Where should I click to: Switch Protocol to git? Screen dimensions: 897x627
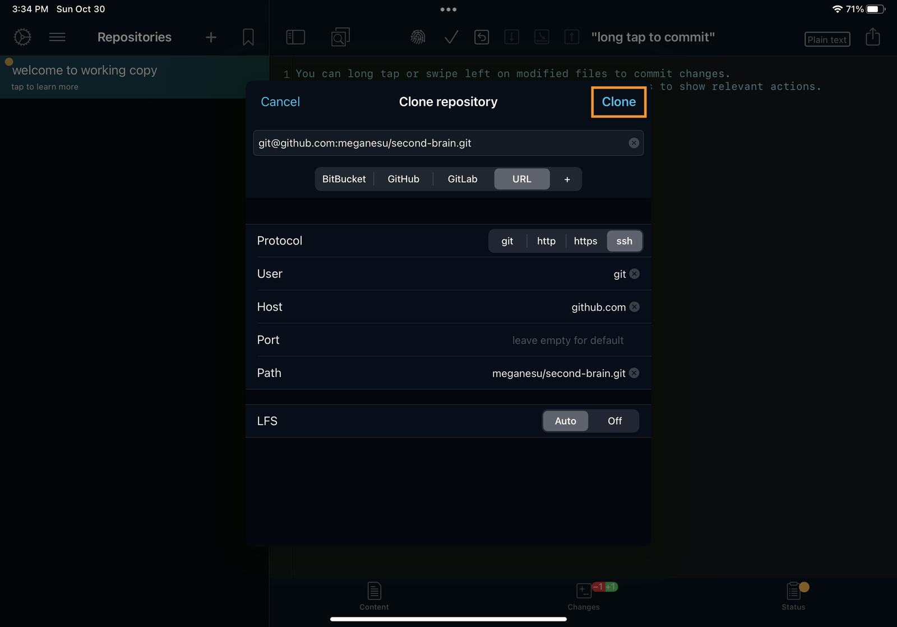[x=507, y=241]
